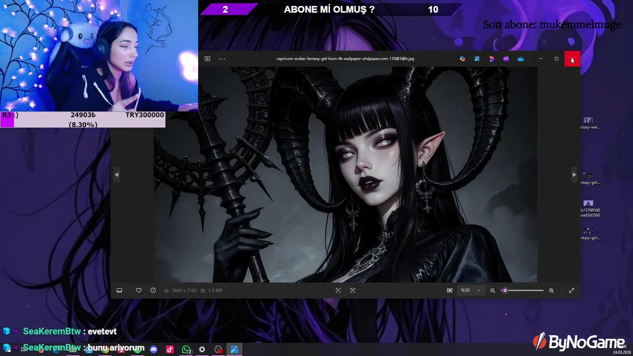Mark image as favorite with heart icon
Viewport: 633px width, 356px height.
[138, 290]
